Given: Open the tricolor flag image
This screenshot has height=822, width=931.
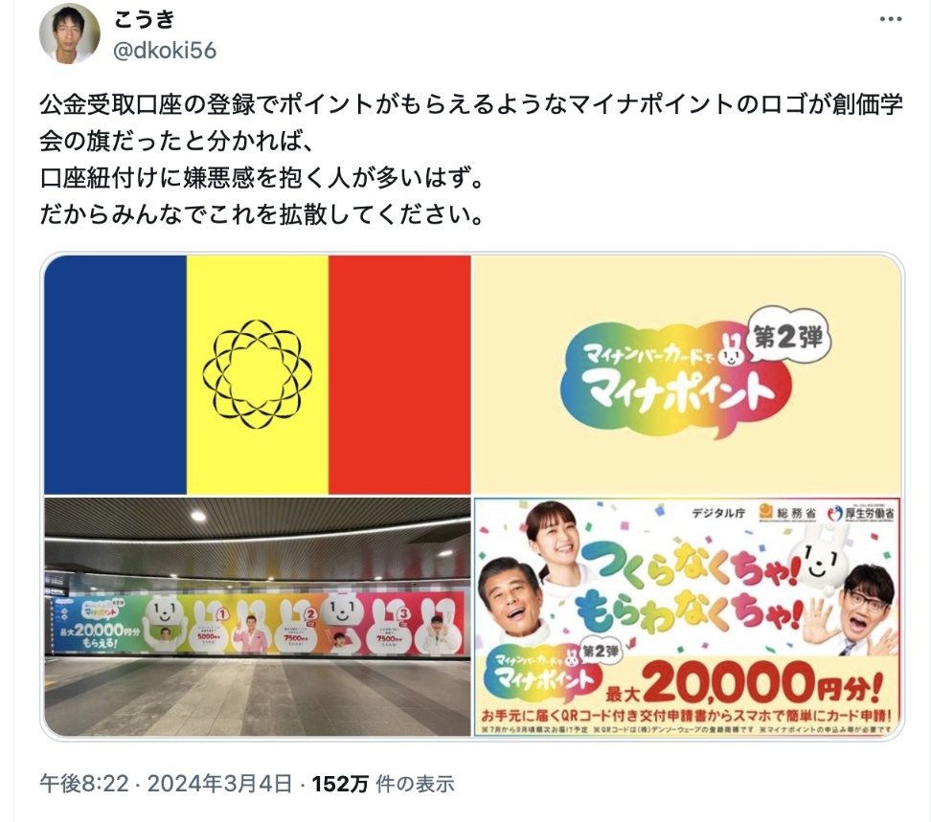Looking at the screenshot, I should click(258, 375).
